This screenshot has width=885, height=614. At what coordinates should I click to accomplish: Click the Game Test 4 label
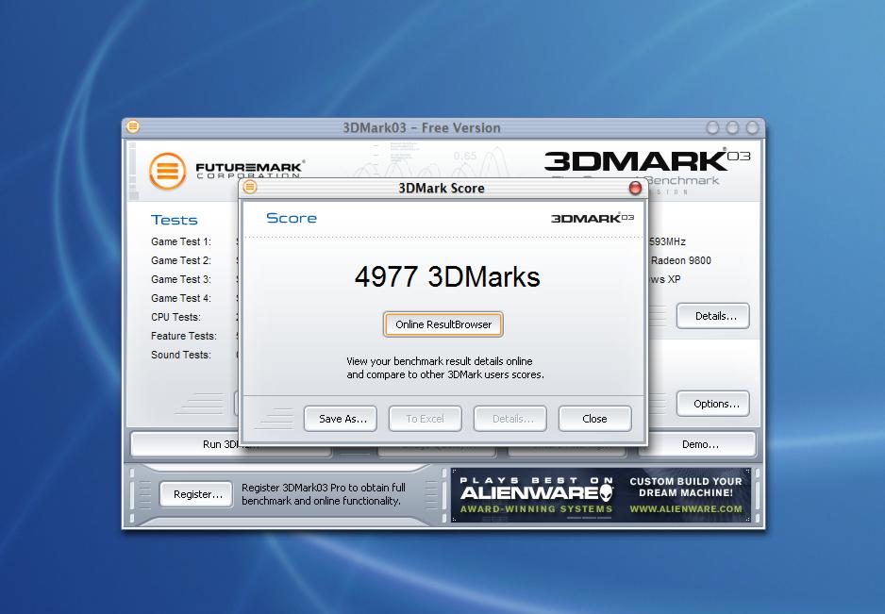pyautogui.click(x=180, y=298)
